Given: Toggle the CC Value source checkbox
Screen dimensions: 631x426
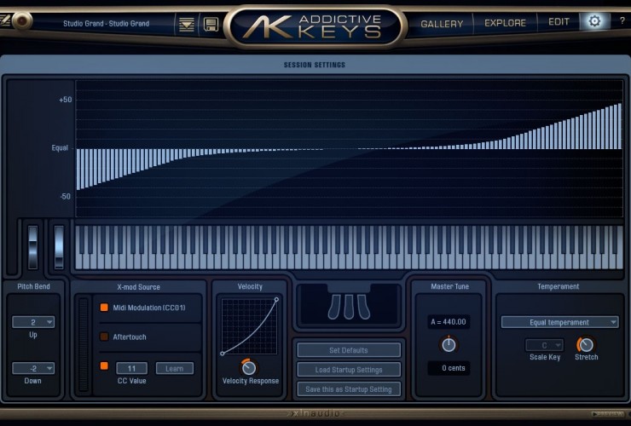Looking at the screenshot, I should tap(104, 366).
